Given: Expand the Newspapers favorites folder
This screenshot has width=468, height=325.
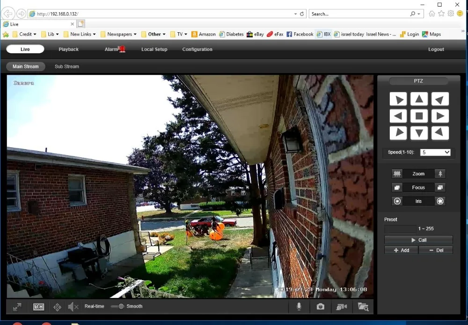Looking at the screenshot, I should [x=118, y=34].
